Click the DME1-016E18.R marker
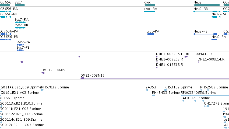 click(x=157, y=67)
